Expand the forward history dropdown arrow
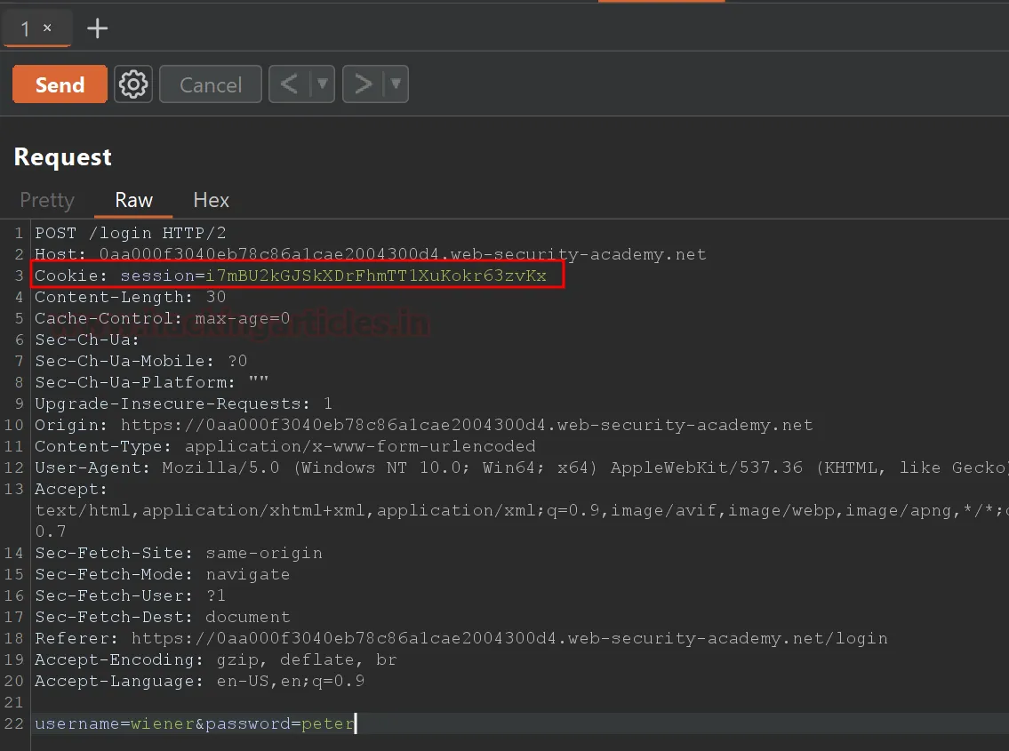 (x=396, y=84)
